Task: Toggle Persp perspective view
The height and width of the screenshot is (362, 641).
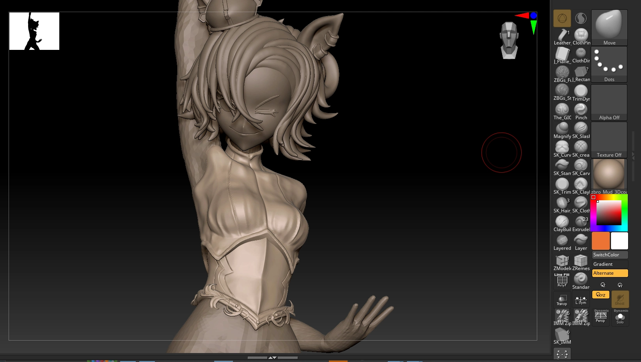Action: [600, 317]
